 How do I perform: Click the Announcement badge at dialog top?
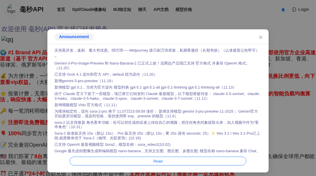74,36
